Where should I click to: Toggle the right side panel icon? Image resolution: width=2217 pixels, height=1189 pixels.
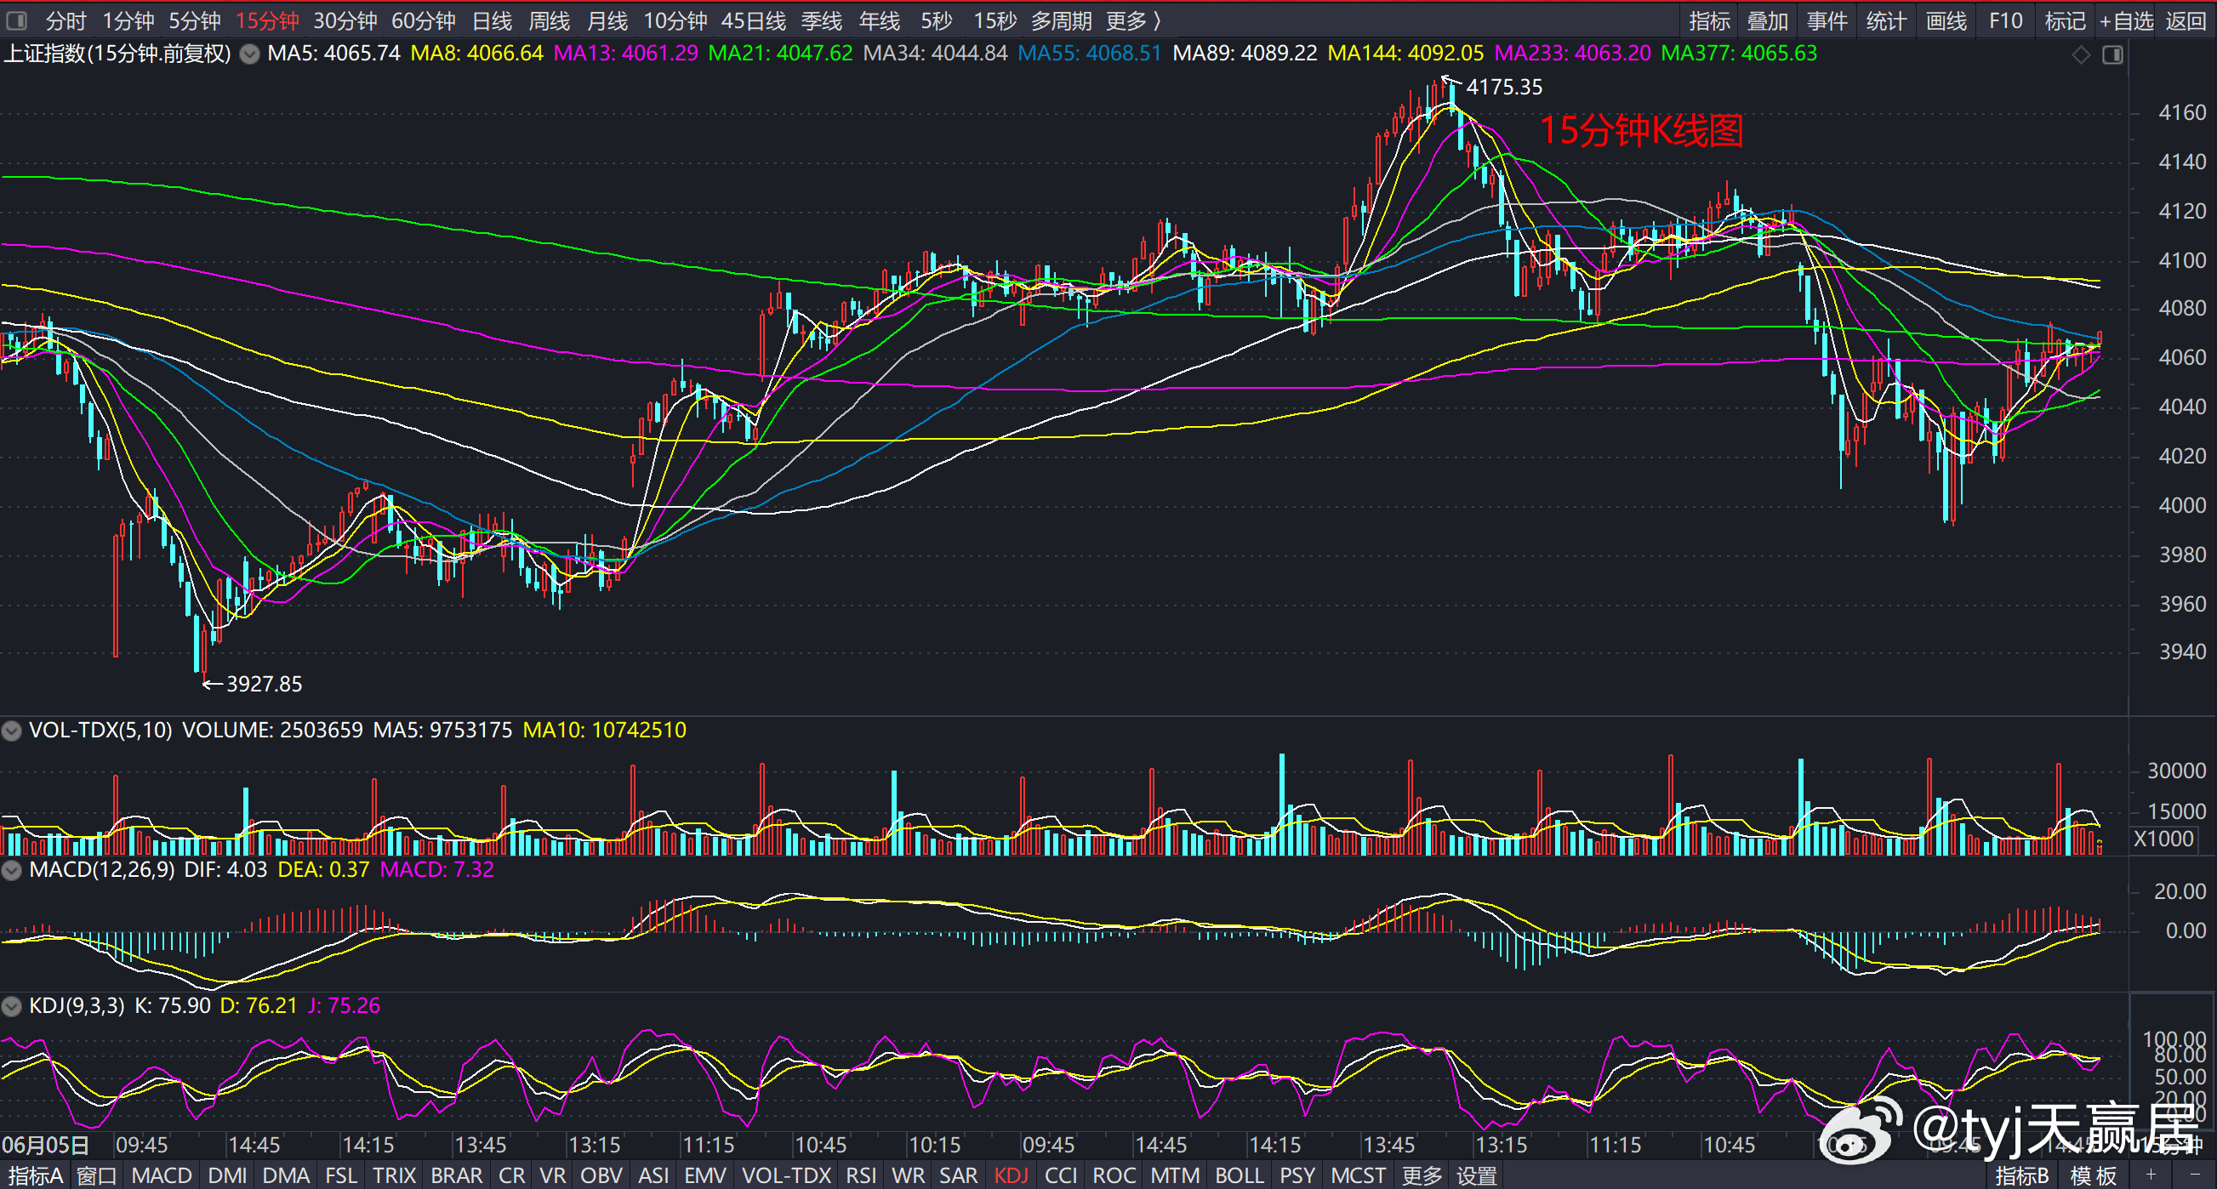click(2113, 55)
